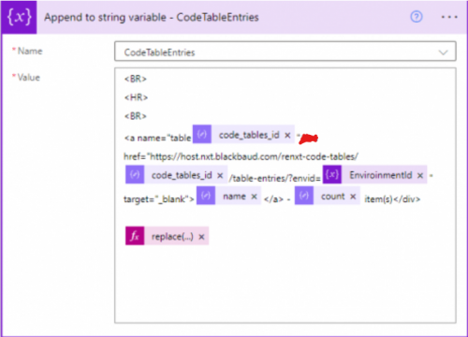Click the icon on the count token
The height and width of the screenshot is (337, 468).
click(304, 196)
